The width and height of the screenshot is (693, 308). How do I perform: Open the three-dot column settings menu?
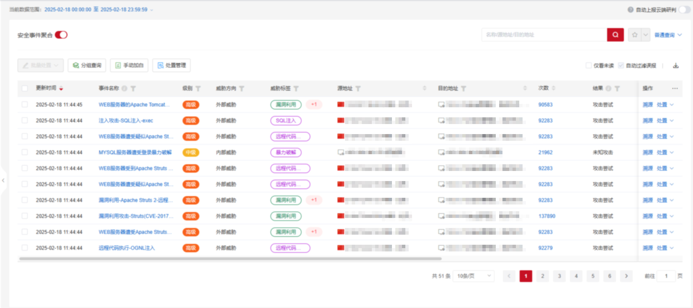point(675,88)
